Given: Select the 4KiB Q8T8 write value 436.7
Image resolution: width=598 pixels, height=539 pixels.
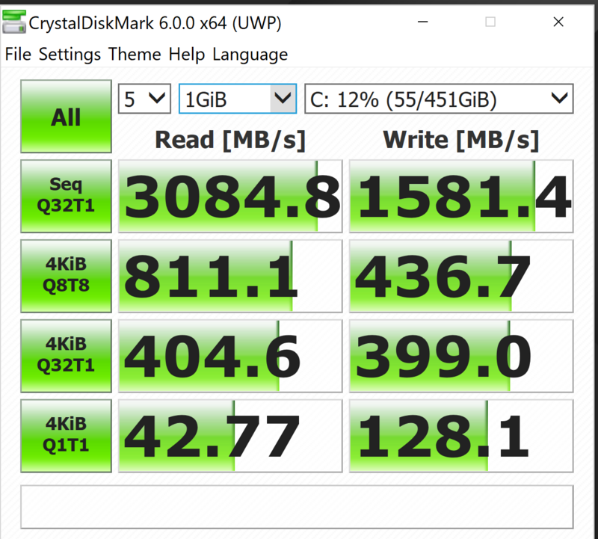Looking at the screenshot, I should tap(461, 276).
